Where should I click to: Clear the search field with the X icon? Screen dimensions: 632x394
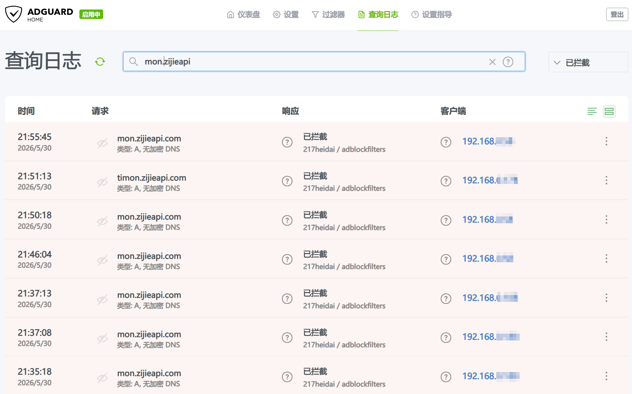[492, 62]
